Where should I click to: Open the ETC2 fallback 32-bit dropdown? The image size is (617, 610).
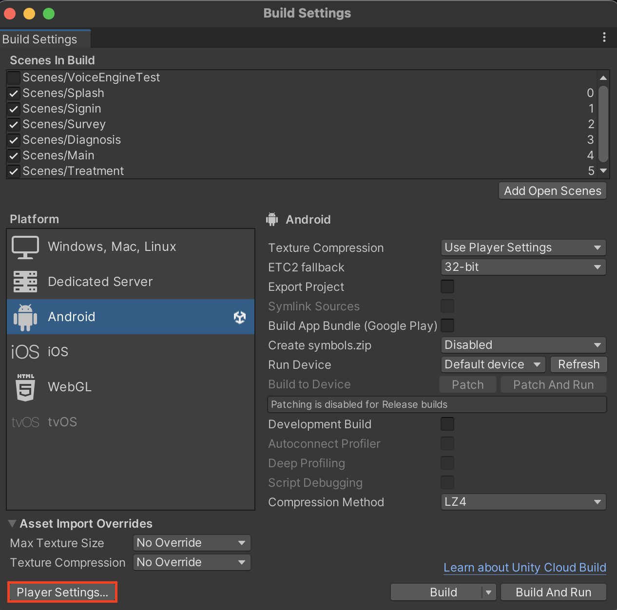(523, 267)
